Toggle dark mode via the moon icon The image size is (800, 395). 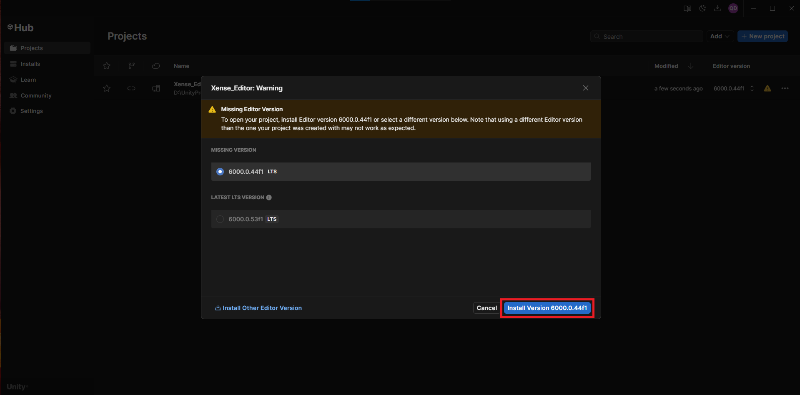coord(702,8)
